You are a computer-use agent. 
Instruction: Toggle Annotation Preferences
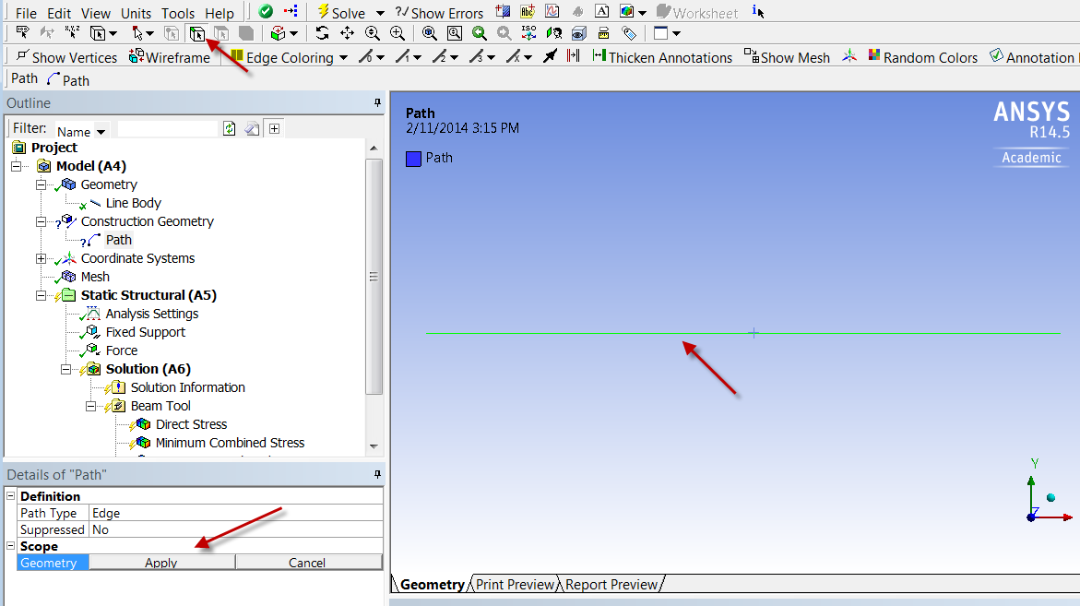1033,57
